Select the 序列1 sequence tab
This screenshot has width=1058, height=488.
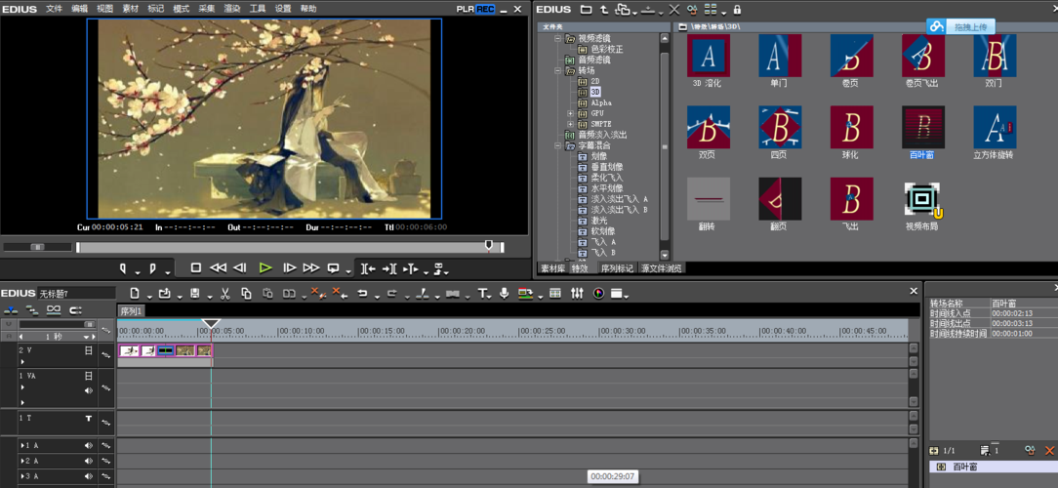pyautogui.click(x=130, y=310)
